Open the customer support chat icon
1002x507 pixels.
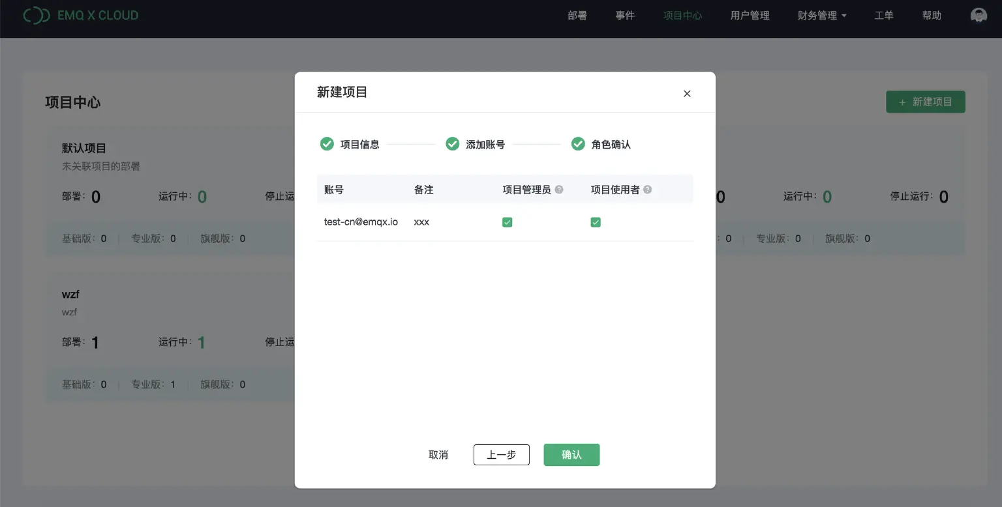(978, 14)
